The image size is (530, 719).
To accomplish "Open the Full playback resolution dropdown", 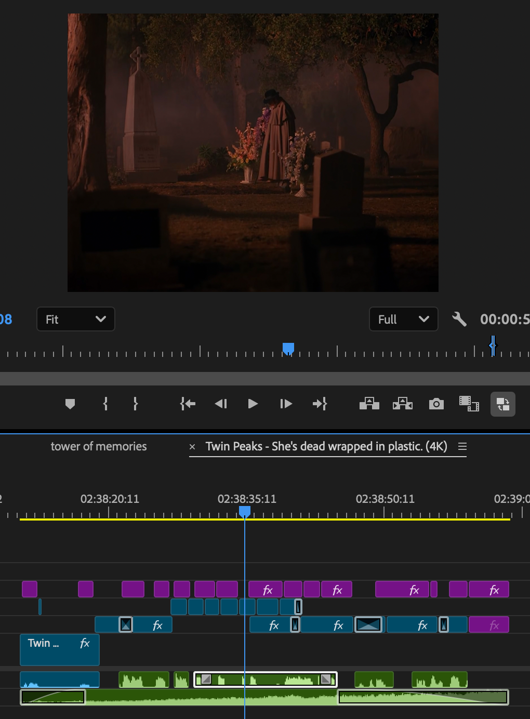I will (404, 319).
